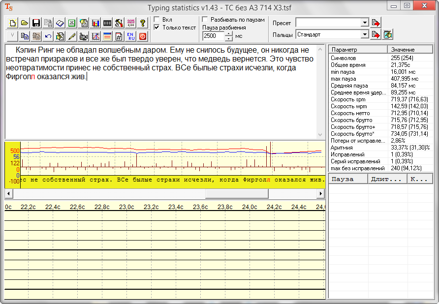Viewport: 439px width, 304px height.
Task: Uncheck the 'Только текст' checkbox
Action: pyautogui.click(x=157, y=28)
